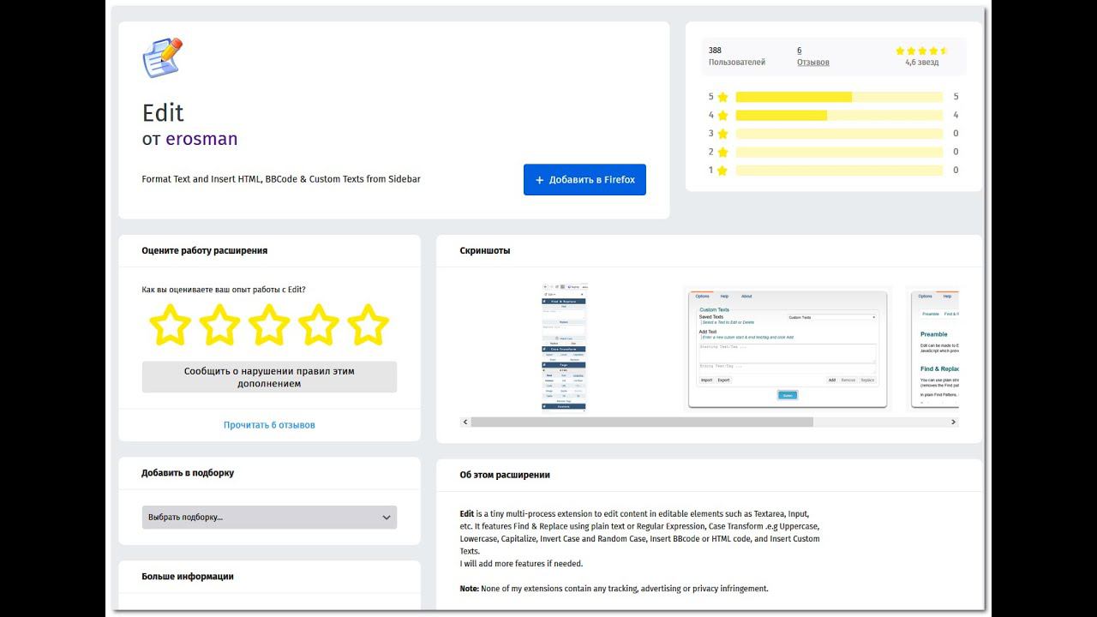Click the 3-star rating bar
This screenshot has height=617, width=1097.
point(839,134)
